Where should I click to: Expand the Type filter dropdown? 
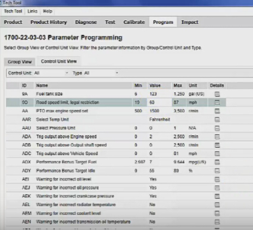click(x=117, y=73)
